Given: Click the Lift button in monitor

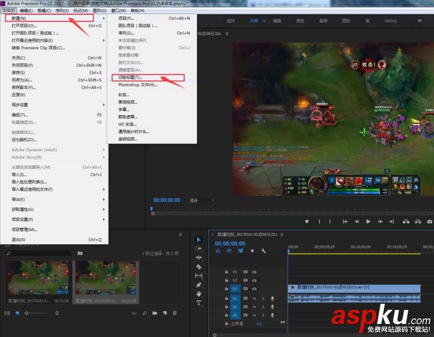Looking at the screenshot, I should click(x=406, y=221).
